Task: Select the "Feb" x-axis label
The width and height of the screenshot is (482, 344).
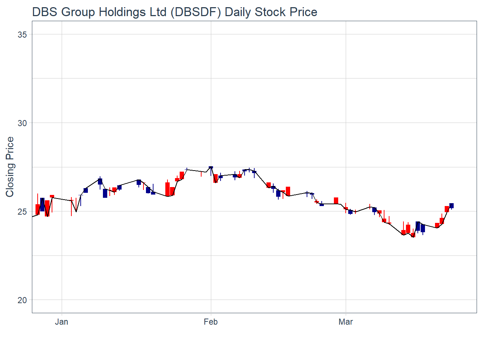Action: [211, 322]
